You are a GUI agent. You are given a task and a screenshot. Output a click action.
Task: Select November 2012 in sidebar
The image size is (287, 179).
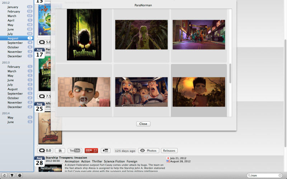[x=17, y=52]
